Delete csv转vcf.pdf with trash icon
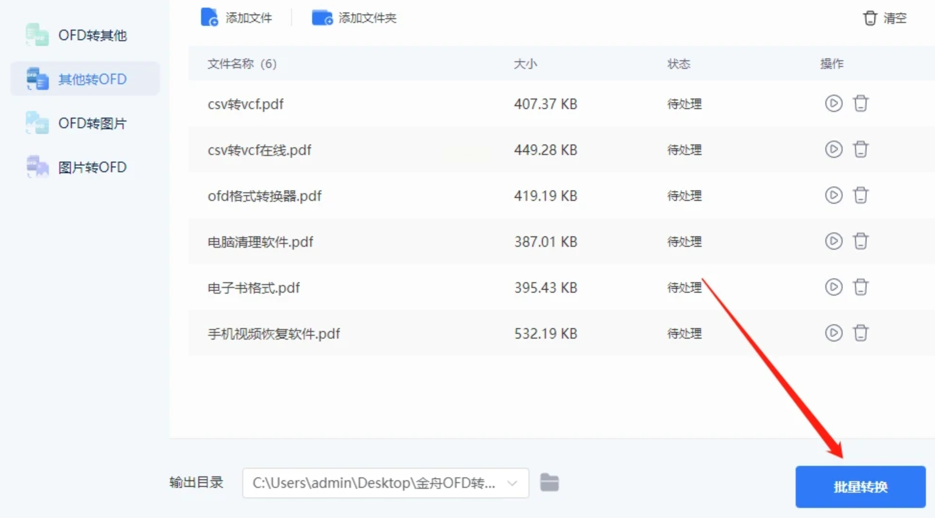The width and height of the screenshot is (935, 518). coord(860,103)
